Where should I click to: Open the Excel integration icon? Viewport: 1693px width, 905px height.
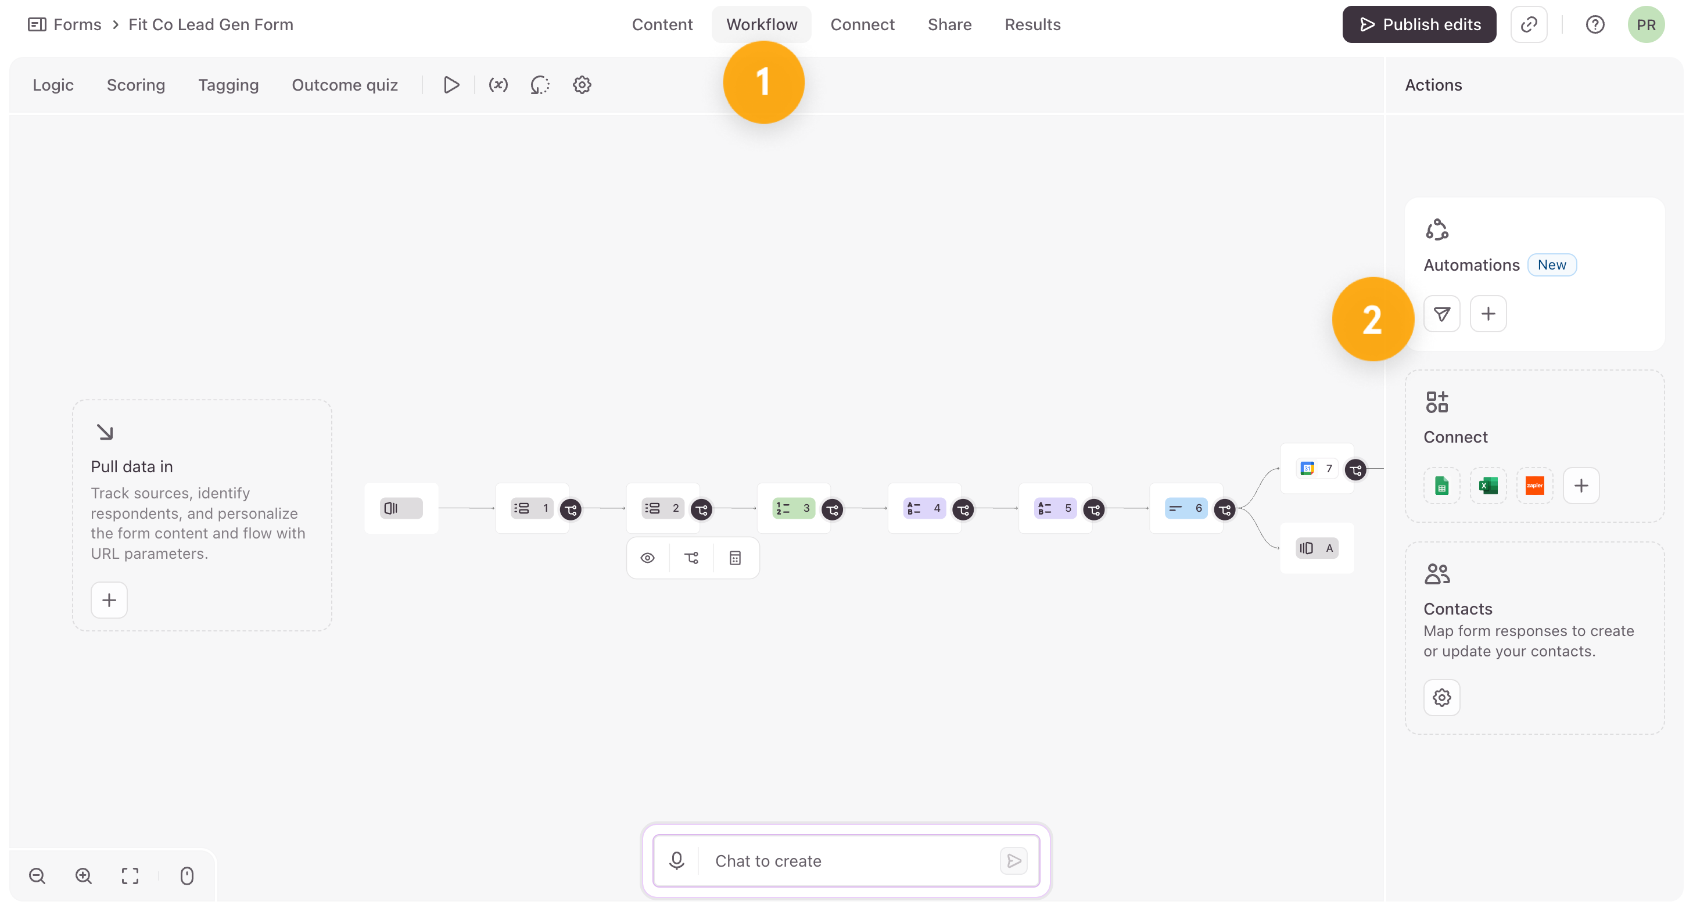[x=1488, y=486]
